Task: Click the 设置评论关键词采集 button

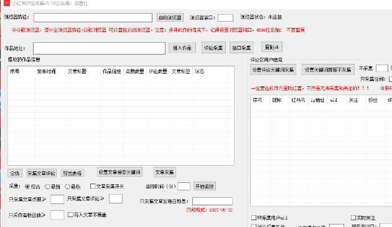Action: [x=273, y=69]
